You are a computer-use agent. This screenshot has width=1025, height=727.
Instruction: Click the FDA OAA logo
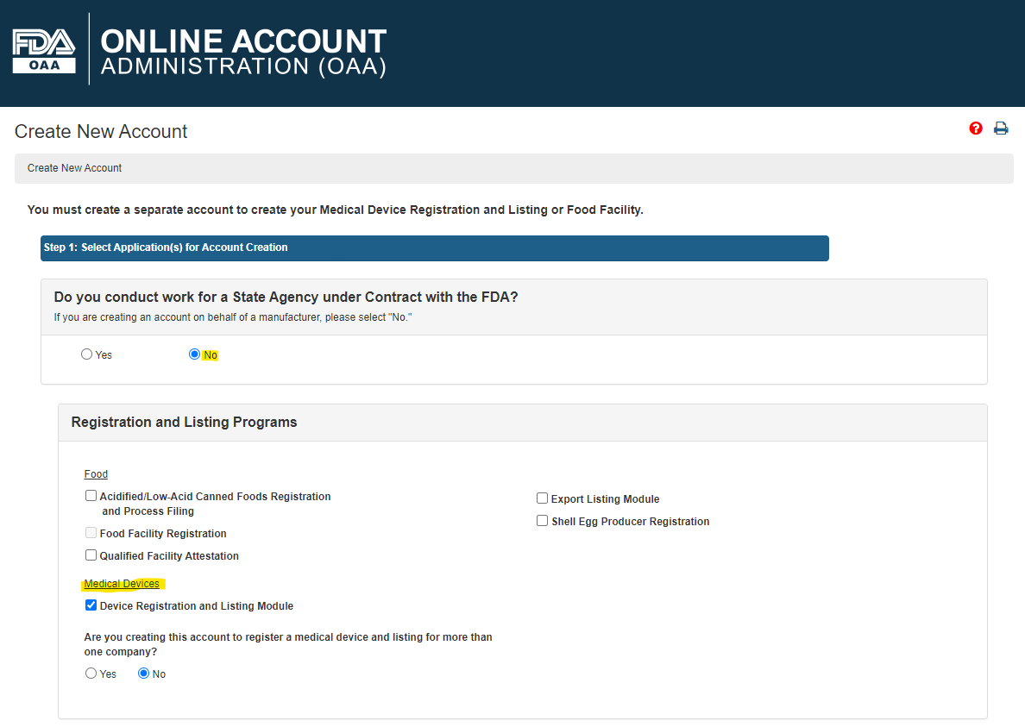click(44, 50)
